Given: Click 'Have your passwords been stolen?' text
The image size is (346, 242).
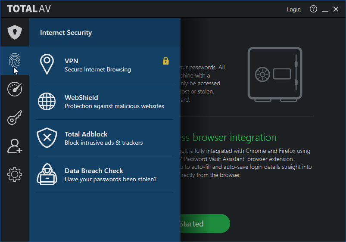Looking at the screenshot, I should click(x=111, y=180).
